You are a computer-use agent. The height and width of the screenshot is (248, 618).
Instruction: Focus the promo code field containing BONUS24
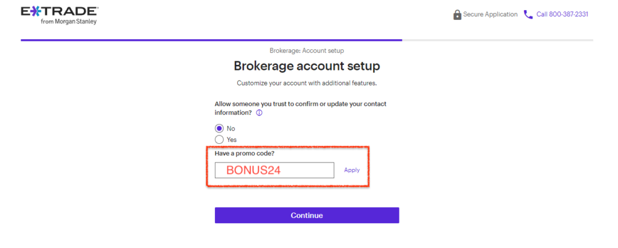(275, 170)
